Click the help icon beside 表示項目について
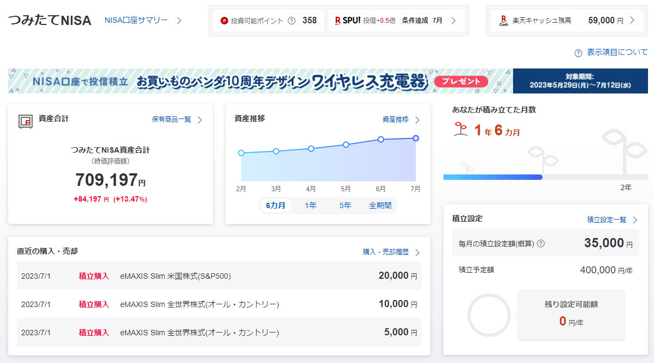This screenshot has height=363, width=654. 578,53
